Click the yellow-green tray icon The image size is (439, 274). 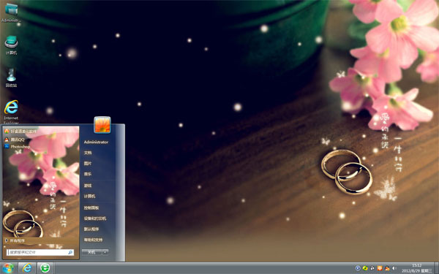coord(365,268)
